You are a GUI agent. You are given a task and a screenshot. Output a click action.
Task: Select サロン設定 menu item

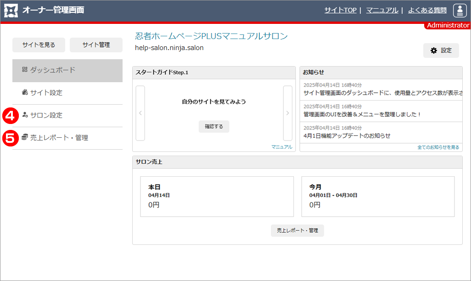coord(46,115)
